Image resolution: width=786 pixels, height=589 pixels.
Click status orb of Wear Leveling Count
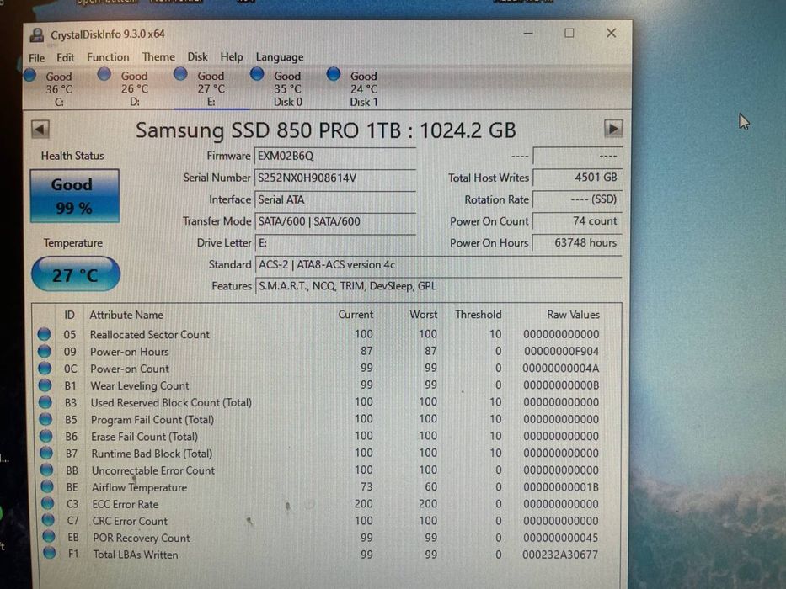(x=45, y=385)
